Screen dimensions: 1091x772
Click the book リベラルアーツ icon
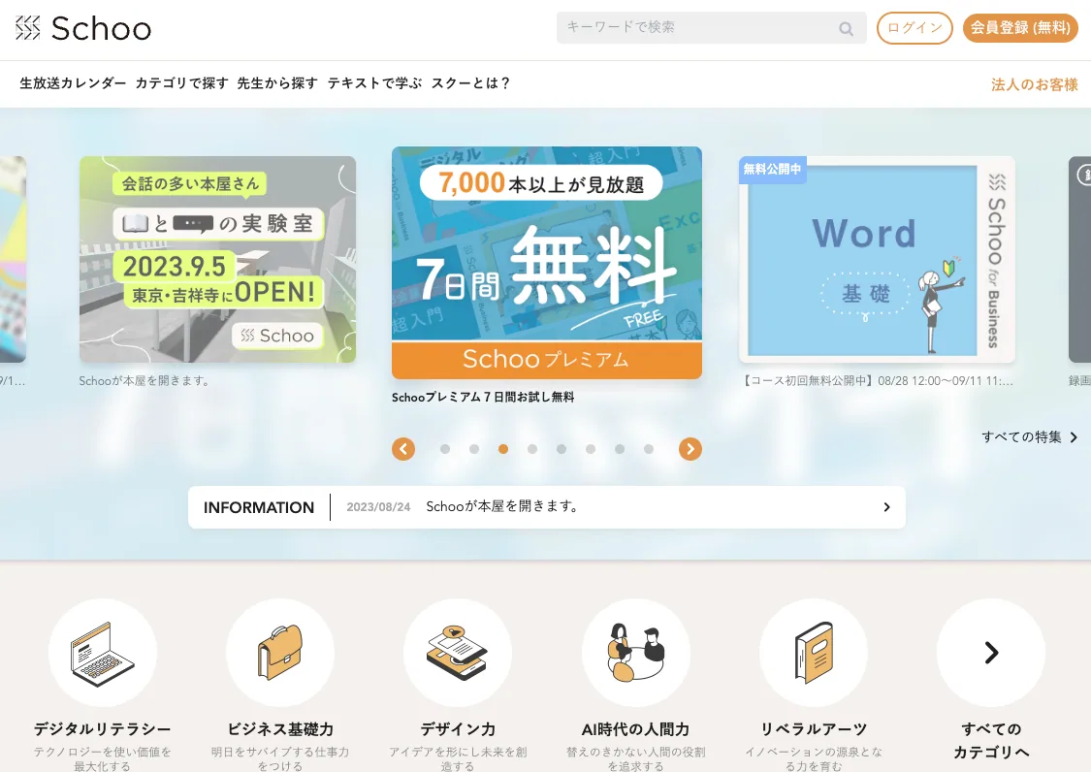point(814,653)
